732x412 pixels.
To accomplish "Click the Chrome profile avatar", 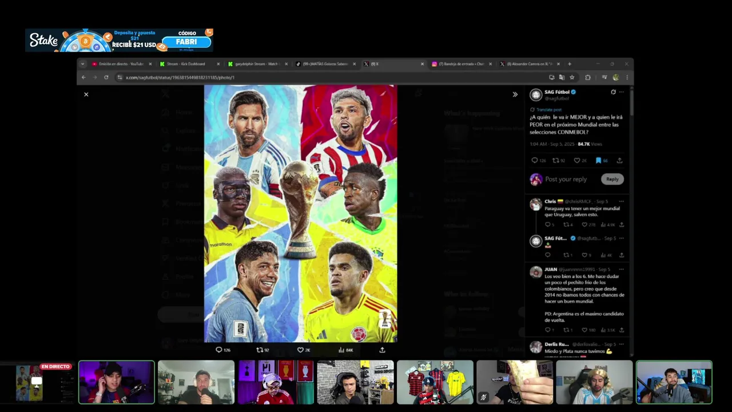I will [616, 77].
